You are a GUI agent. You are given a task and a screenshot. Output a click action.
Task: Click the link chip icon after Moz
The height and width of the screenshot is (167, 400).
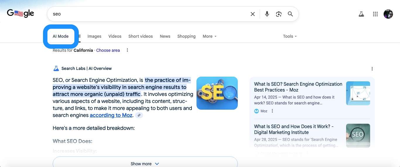tap(139, 115)
